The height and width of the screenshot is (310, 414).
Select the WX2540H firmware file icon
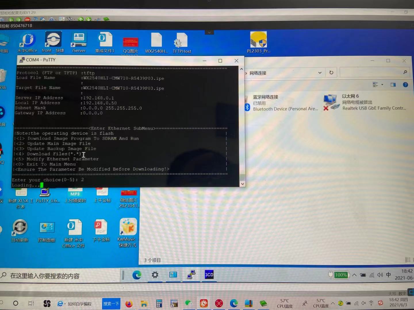tap(156, 43)
